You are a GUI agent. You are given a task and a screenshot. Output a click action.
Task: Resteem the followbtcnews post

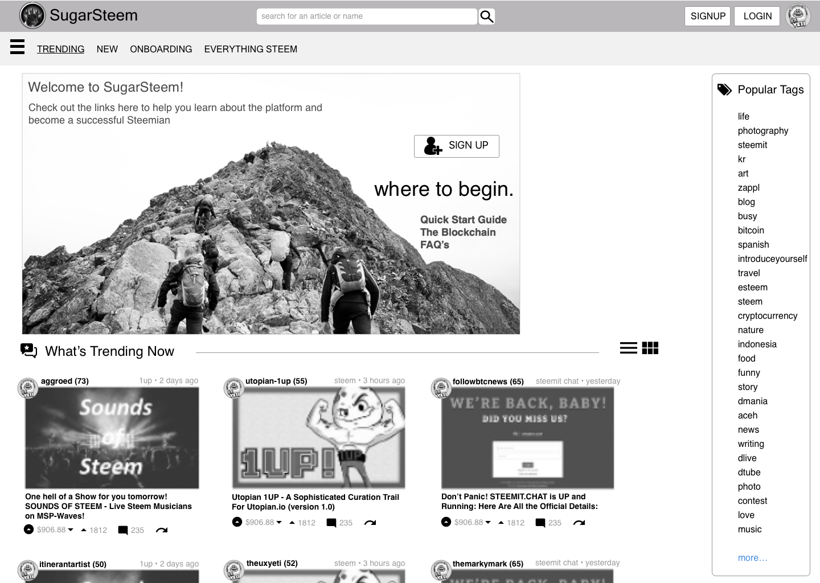579,523
